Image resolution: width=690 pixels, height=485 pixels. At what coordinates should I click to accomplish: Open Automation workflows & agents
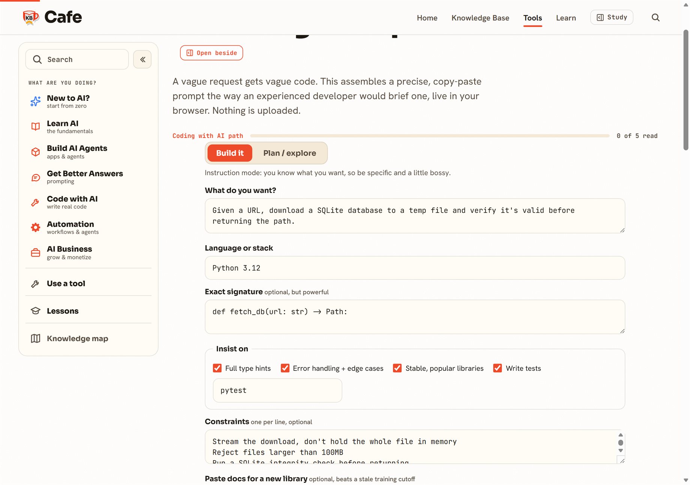(88, 228)
